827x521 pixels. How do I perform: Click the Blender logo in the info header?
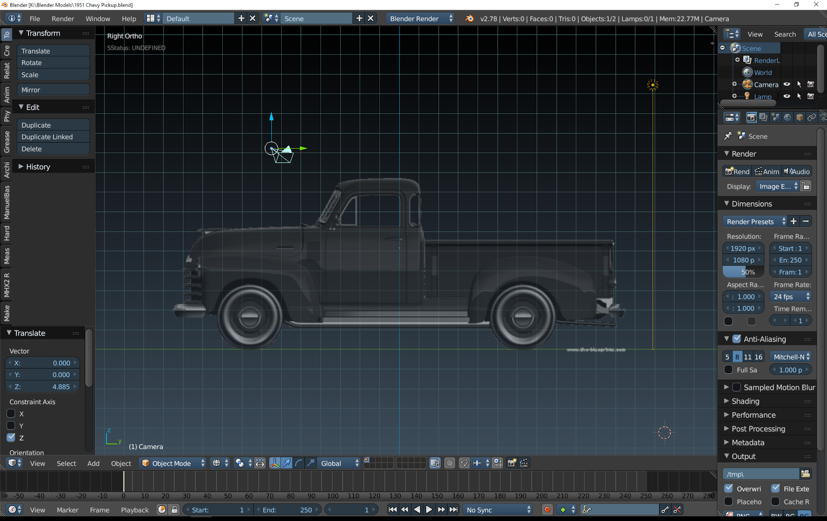(469, 18)
